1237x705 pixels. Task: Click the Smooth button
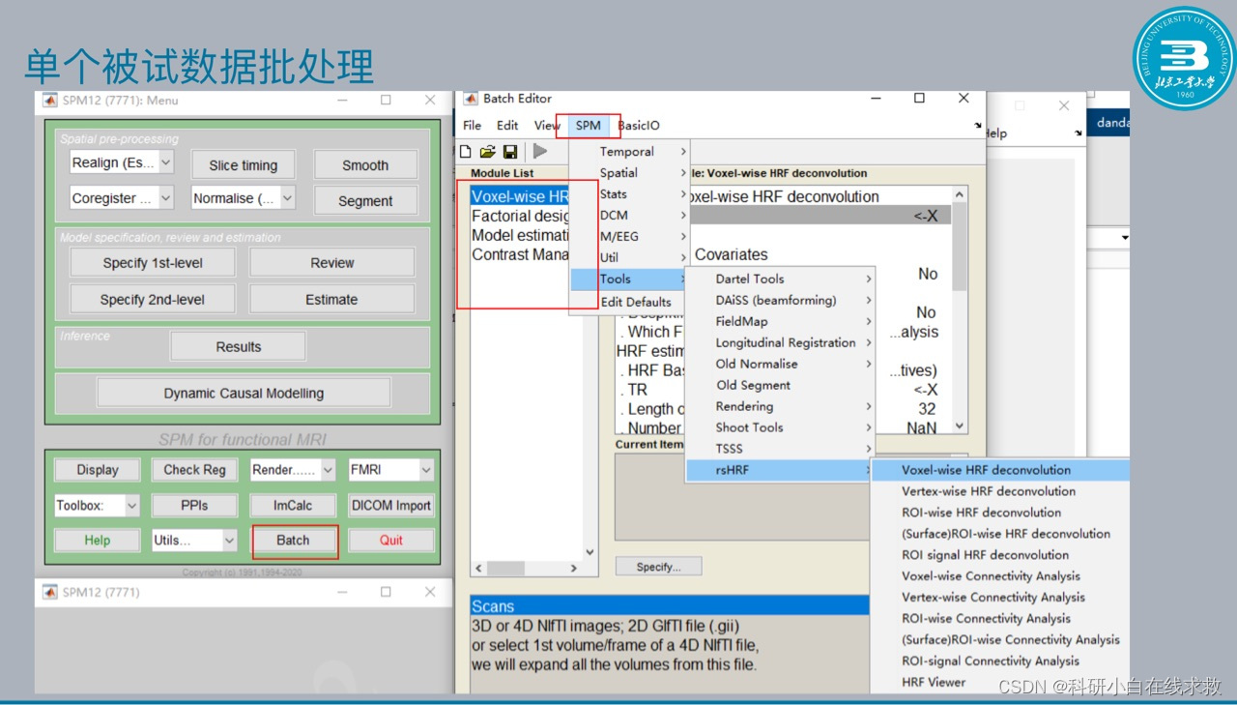pos(365,165)
